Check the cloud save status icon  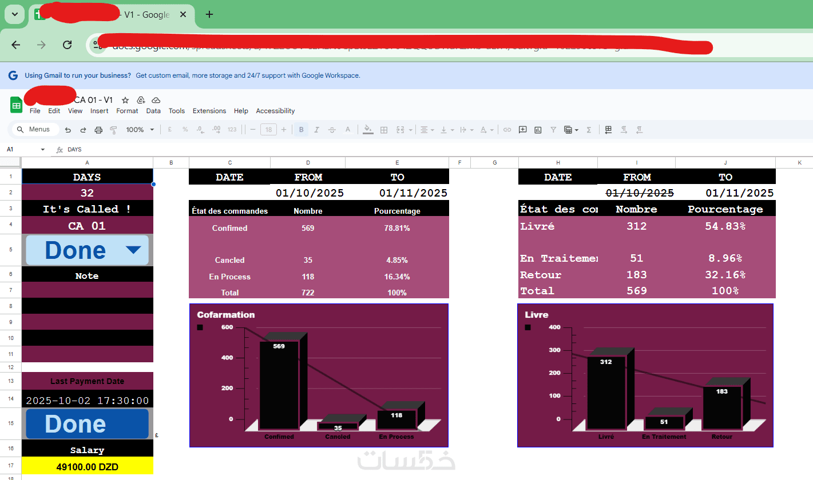tap(156, 100)
